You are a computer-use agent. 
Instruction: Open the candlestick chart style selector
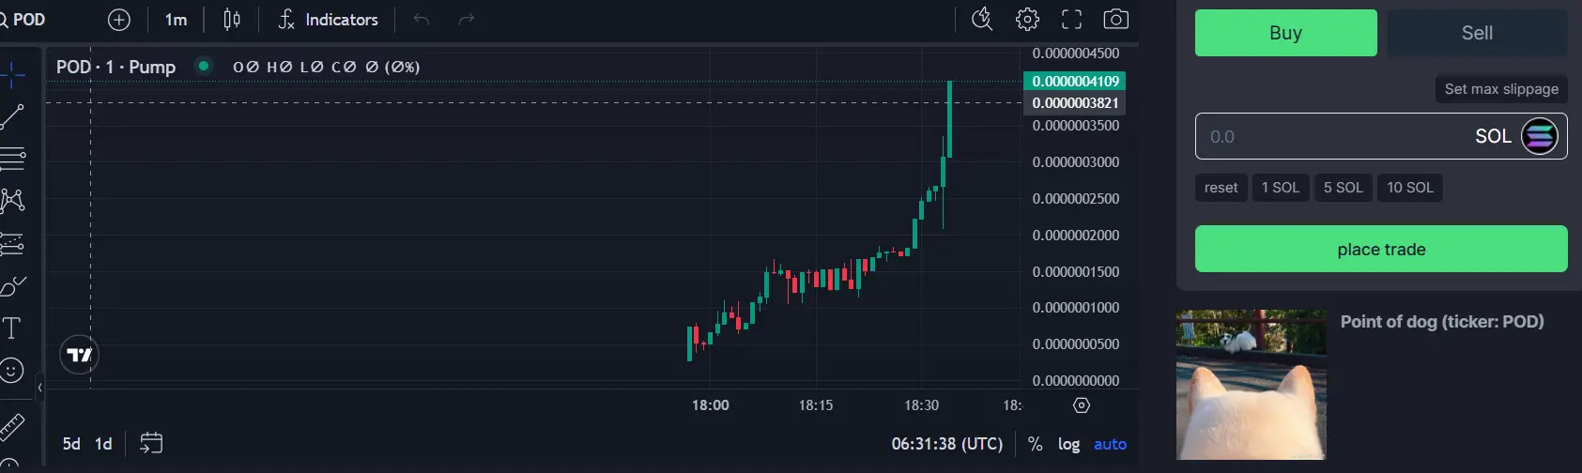click(x=232, y=20)
